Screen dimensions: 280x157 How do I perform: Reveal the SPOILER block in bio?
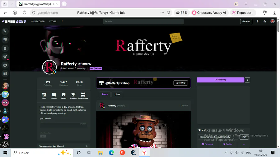(x=63, y=125)
